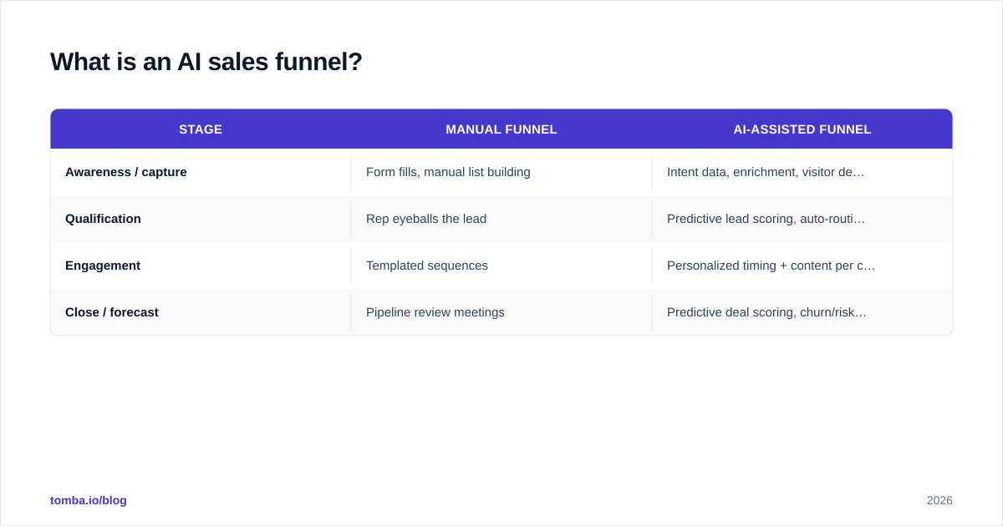This screenshot has width=1003, height=526.
Task: Click "Templated sequences" cell
Action: [501, 266]
